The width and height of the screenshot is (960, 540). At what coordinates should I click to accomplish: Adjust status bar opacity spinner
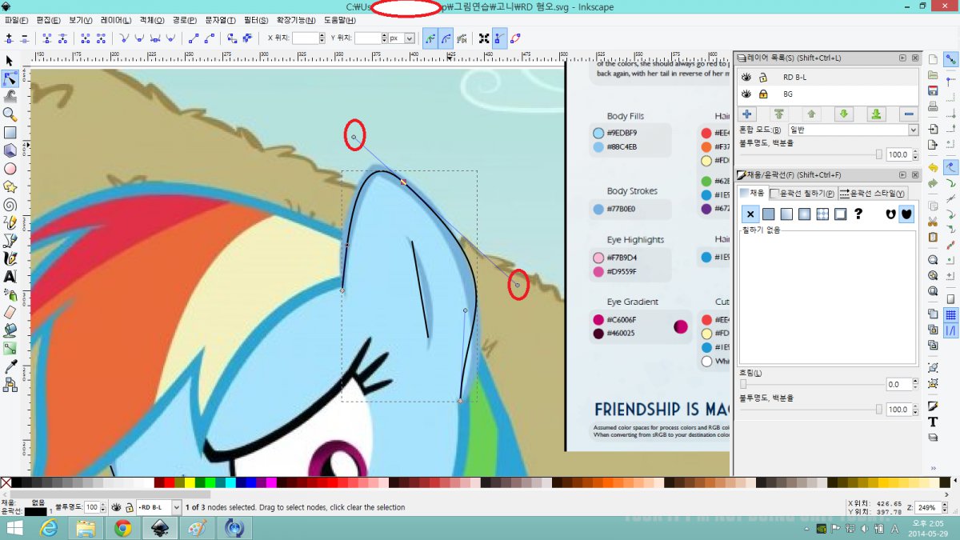[103, 507]
